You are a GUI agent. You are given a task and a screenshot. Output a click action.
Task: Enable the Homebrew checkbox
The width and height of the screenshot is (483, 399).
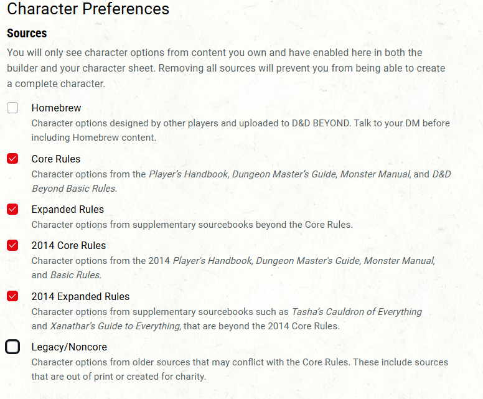[12, 108]
